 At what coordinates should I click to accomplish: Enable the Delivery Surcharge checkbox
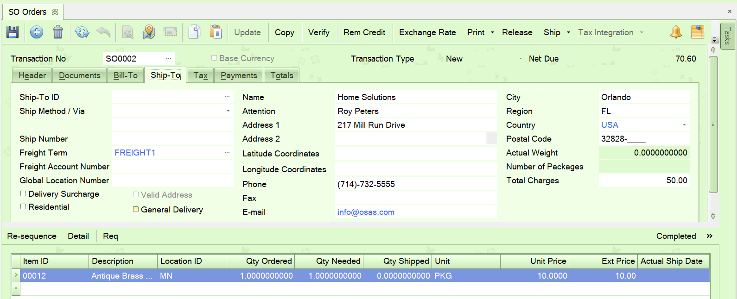coord(23,194)
